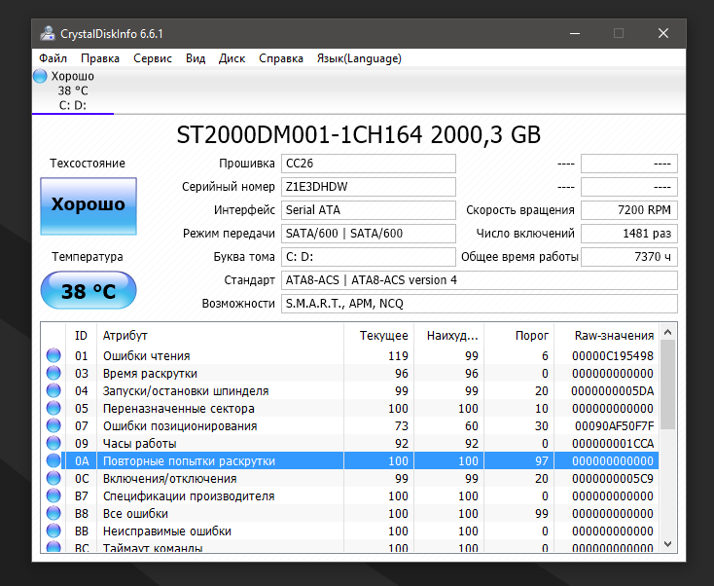The height and width of the screenshot is (586, 714).
Task: Click raw value 00000C195498
Action: pos(613,356)
